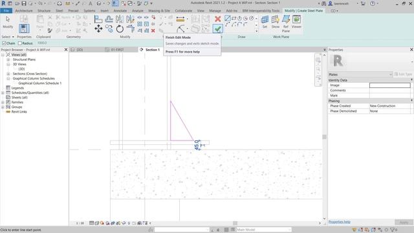This screenshot has height=233, width=414.
Task: Click the red Delete icon in Modify panel
Action: pyautogui.click(x=153, y=30)
